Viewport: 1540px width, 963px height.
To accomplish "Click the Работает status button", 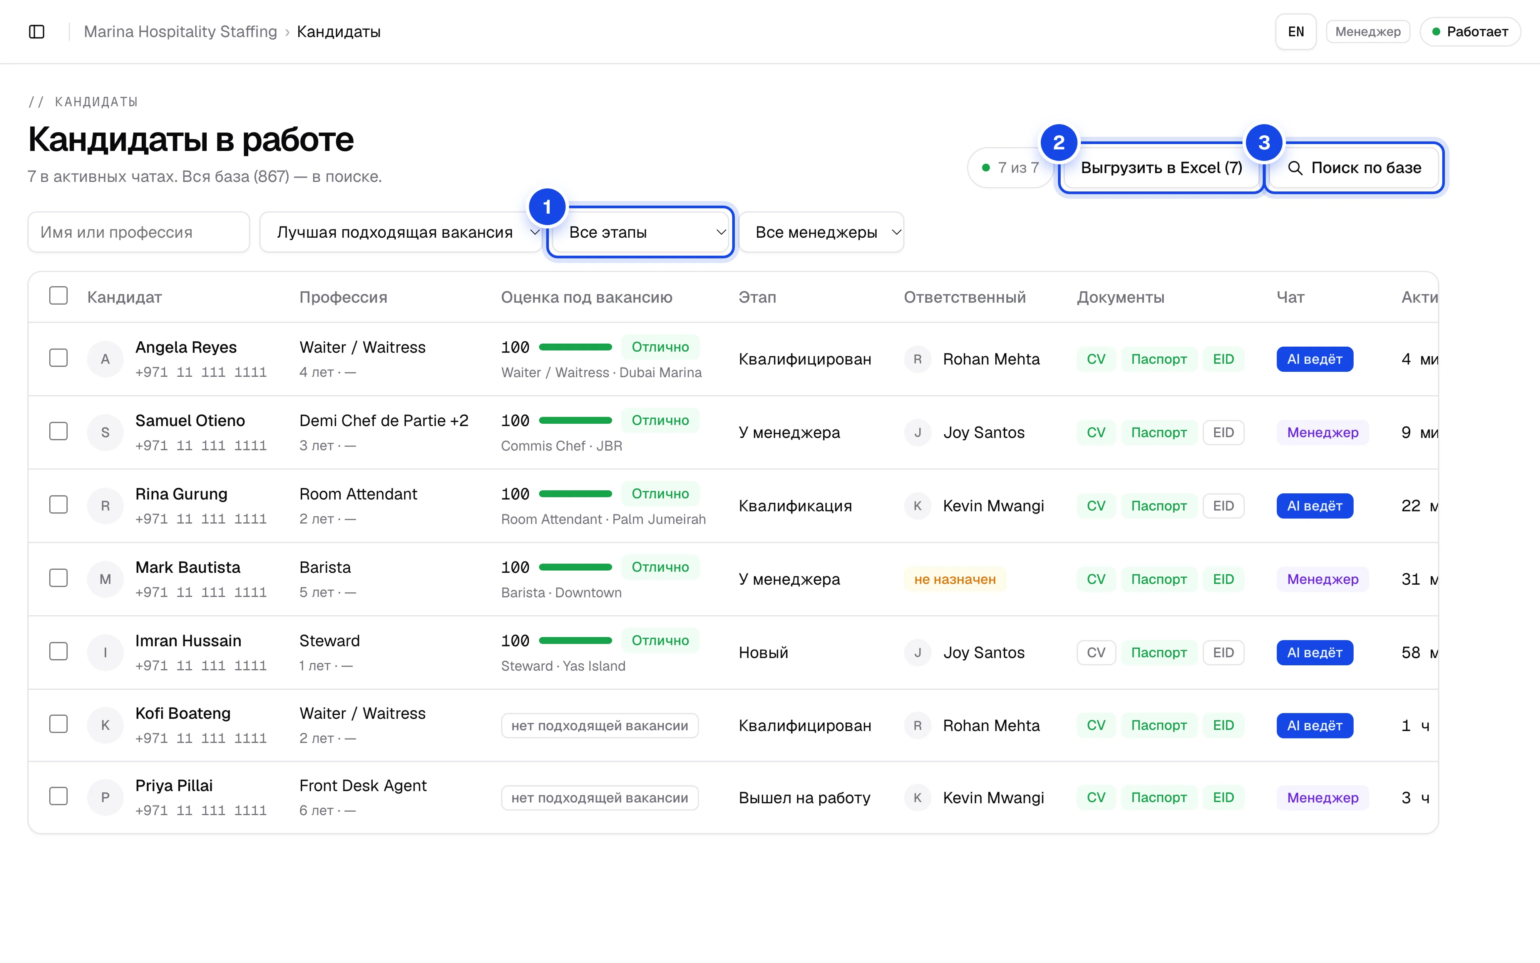I will point(1470,32).
